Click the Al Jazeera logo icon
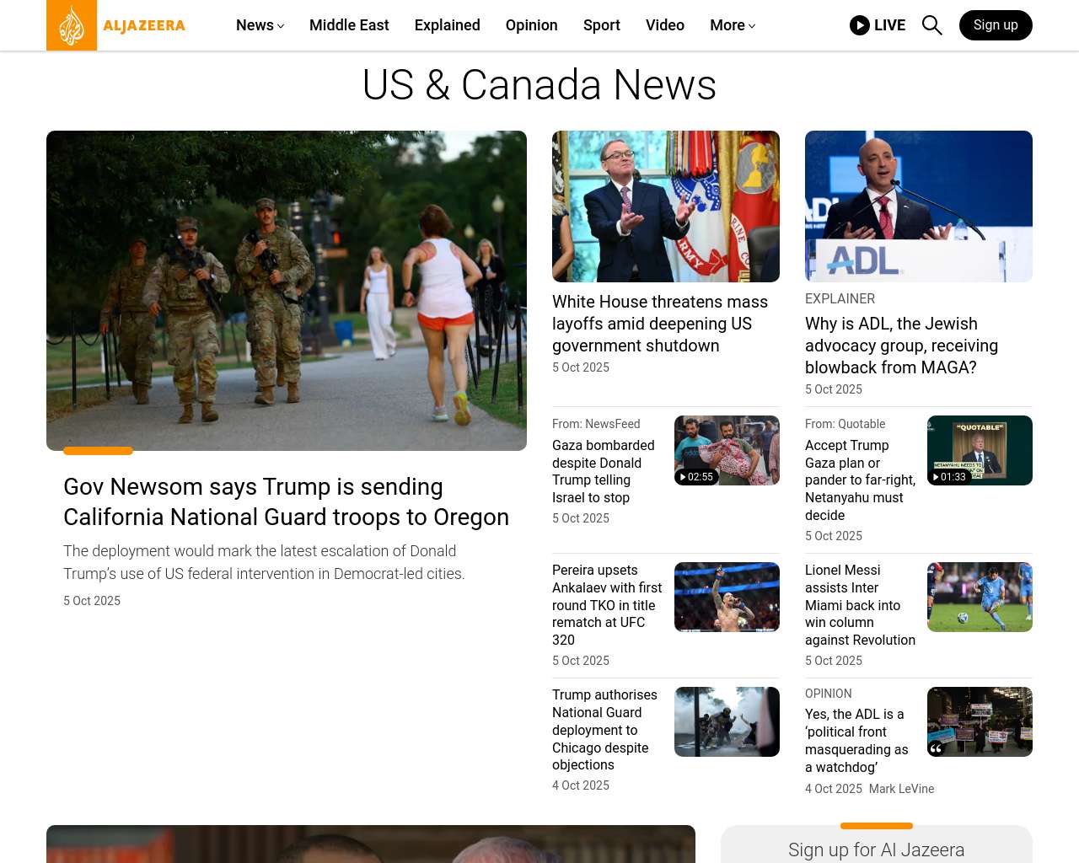 click(72, 25)
